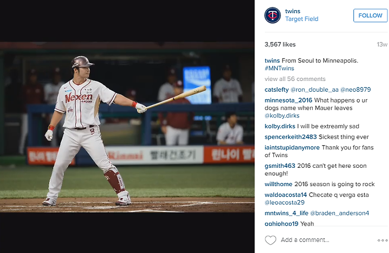
Task: Open the @ron_double_aa mention
Action: [x=314, y=90]
